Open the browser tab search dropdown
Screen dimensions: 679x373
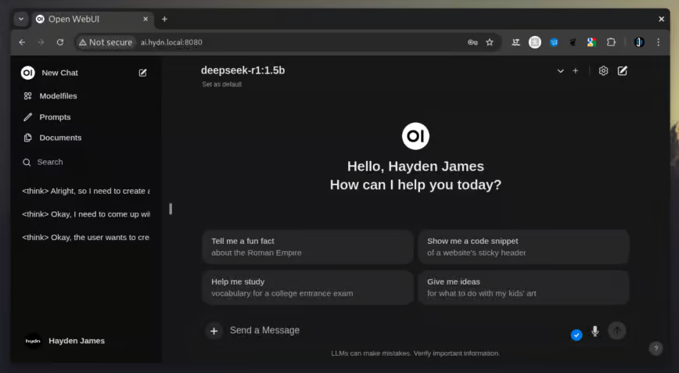[20, 19]
